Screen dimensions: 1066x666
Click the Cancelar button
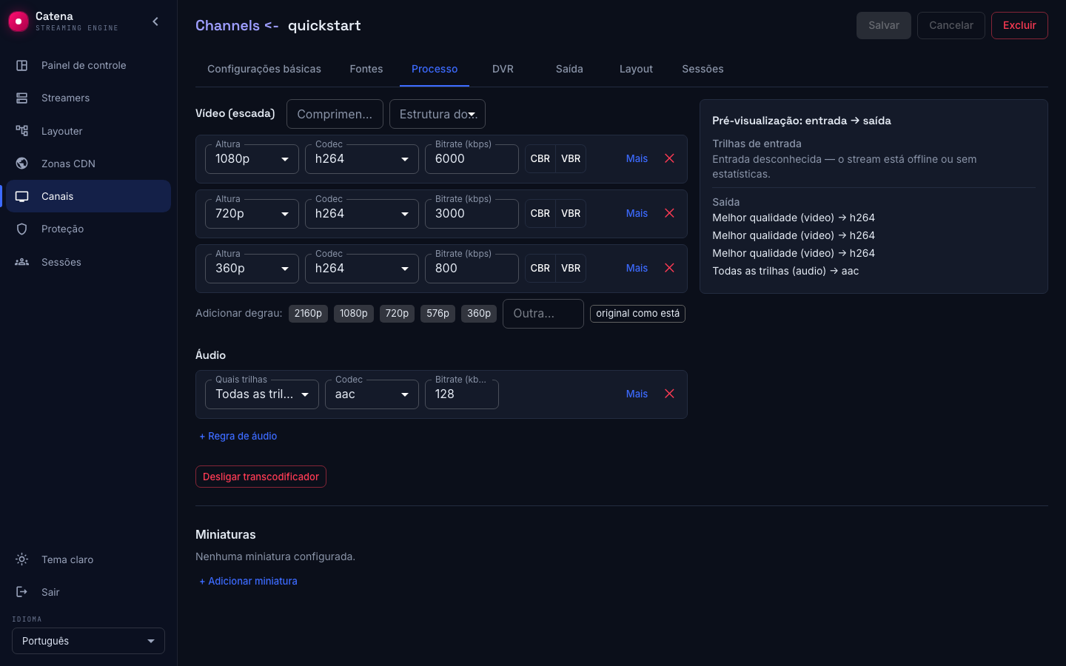[x=951, y=25]
